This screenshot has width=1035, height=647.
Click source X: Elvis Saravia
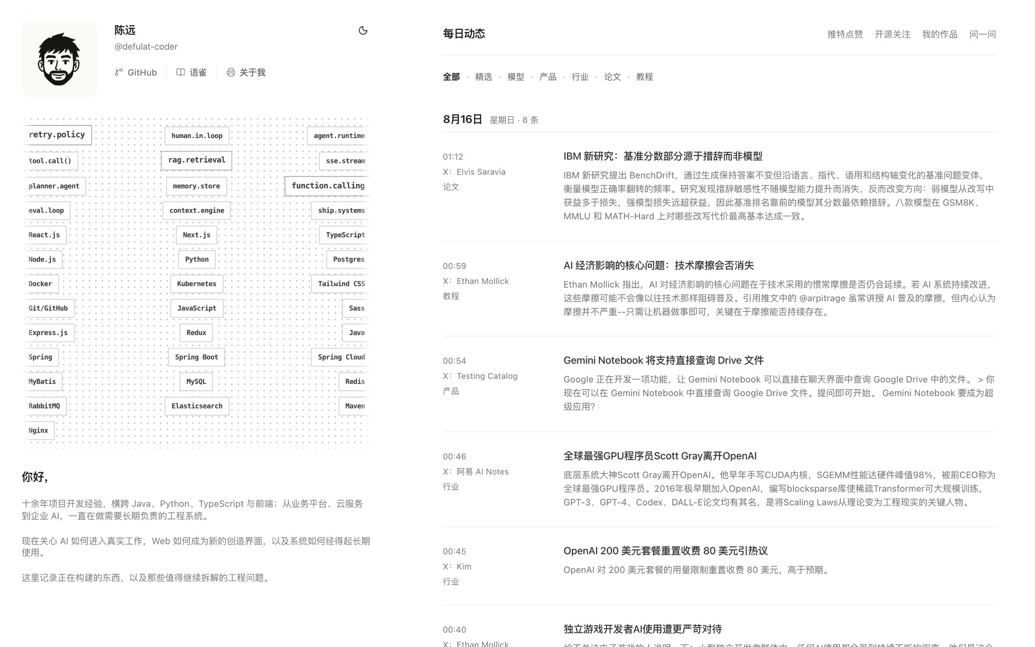point(474,172)
